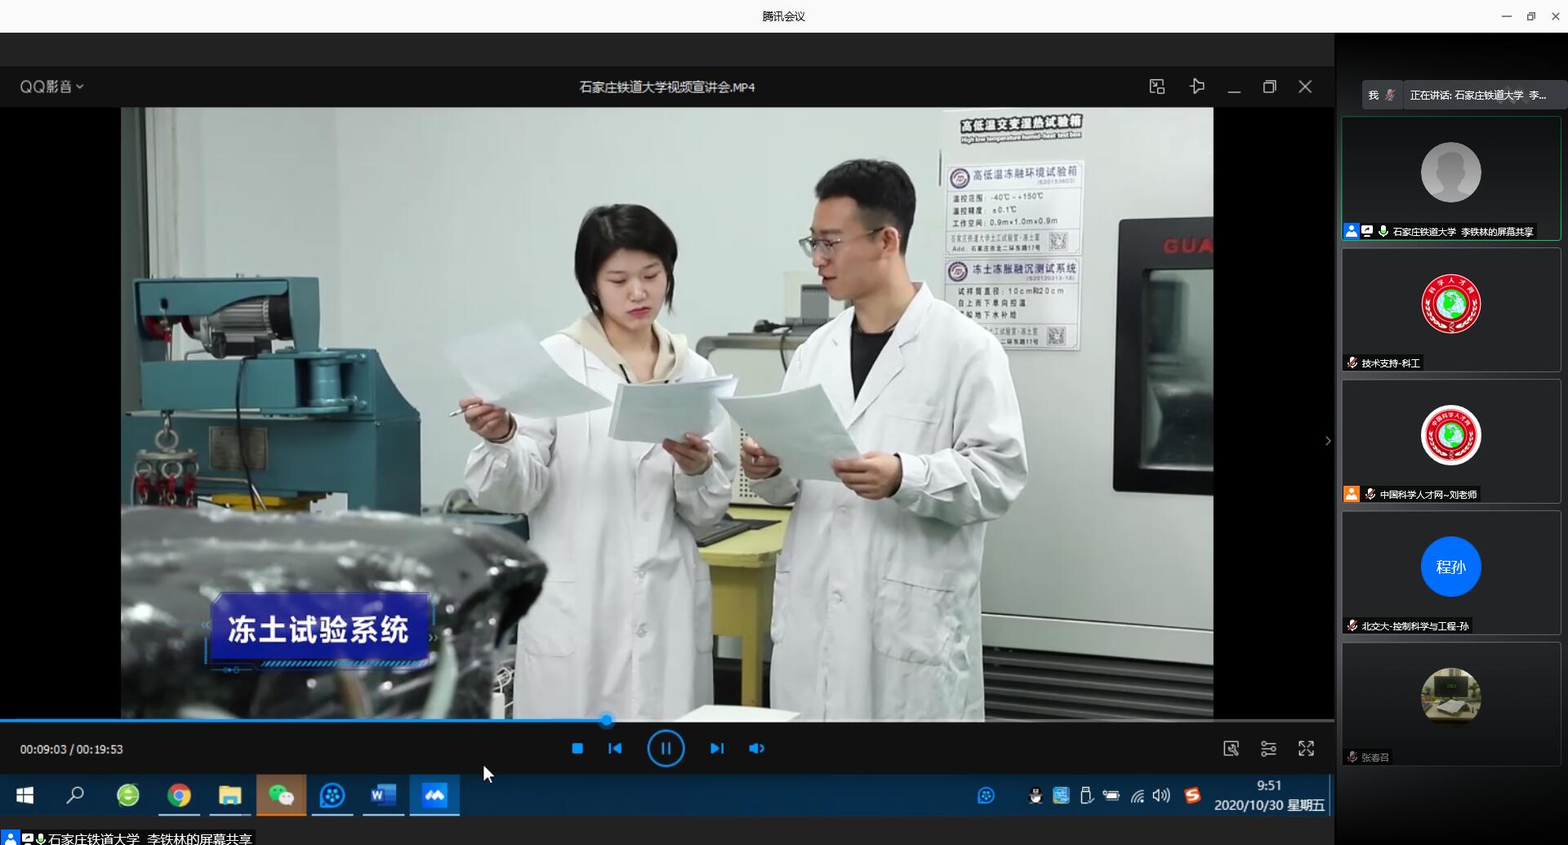
Task: Open Microsoft Word from the taskbar
Action: click(x=383, y=795)
